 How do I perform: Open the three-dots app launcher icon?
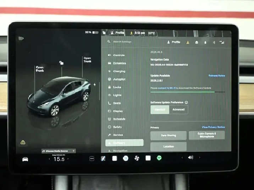coord(92,159)
